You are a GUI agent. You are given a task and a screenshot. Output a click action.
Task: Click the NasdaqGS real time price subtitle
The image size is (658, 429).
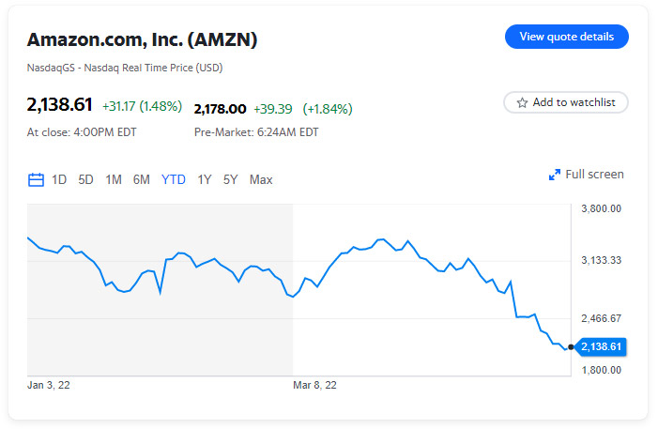click(x=125, y=68)
